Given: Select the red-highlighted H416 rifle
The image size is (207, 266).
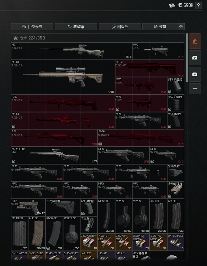Looking at the screenshot, I should [150, 68].
